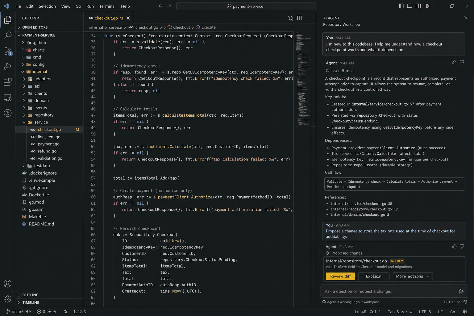Give thumbs up on Proposed change reply

coord(454,246)
